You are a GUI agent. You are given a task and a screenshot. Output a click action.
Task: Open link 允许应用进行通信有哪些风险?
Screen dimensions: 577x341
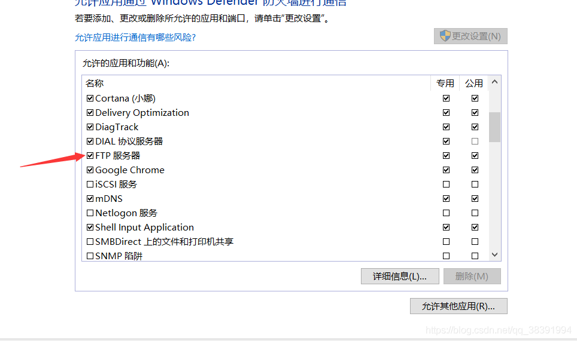click(x=135, y=37)
